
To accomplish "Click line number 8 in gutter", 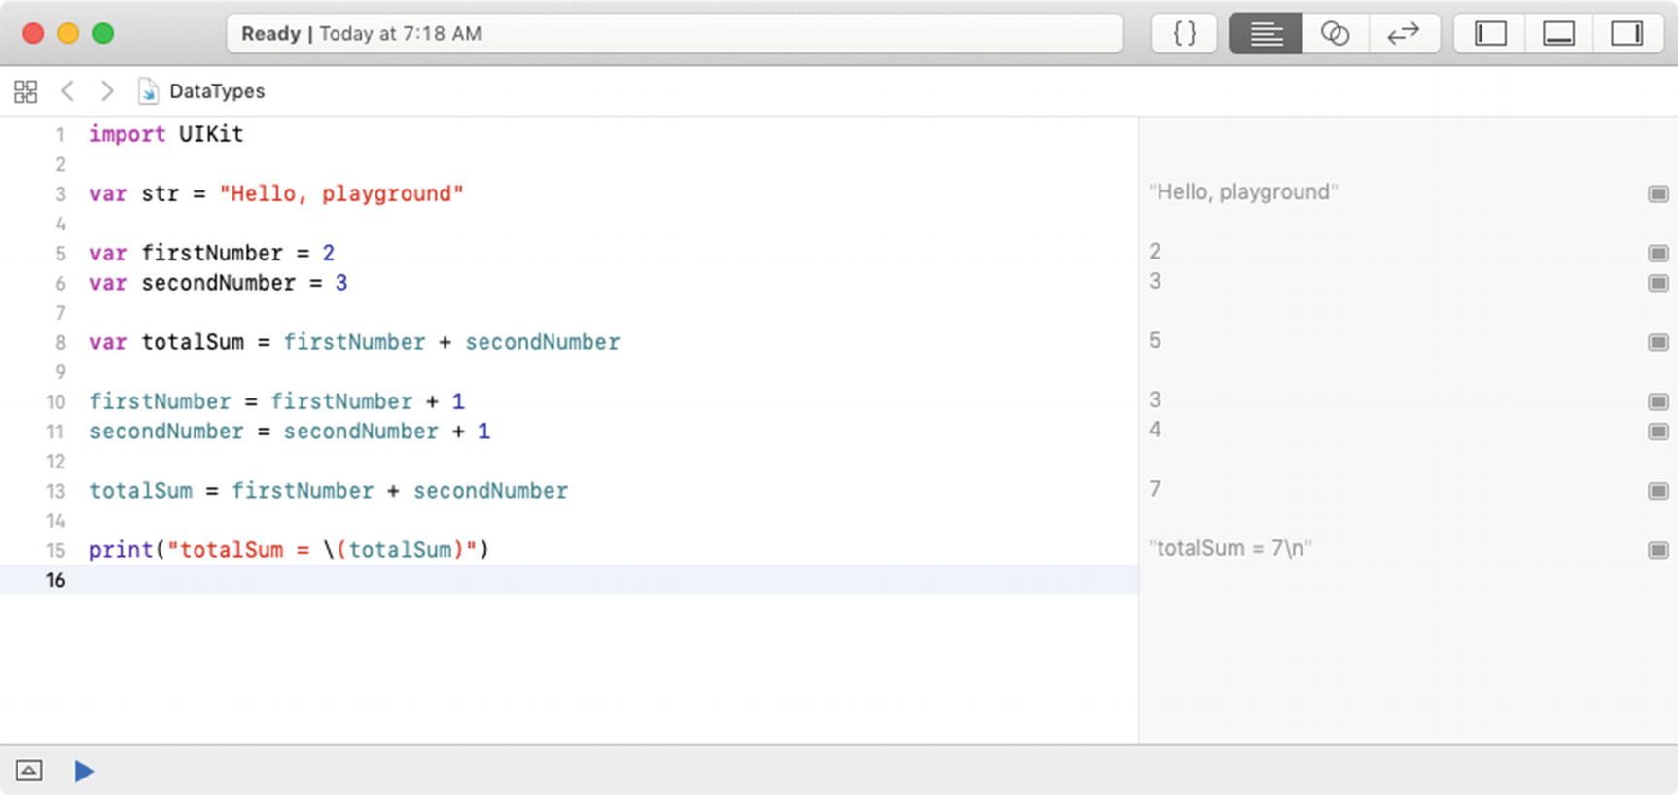I will (60, 343).
